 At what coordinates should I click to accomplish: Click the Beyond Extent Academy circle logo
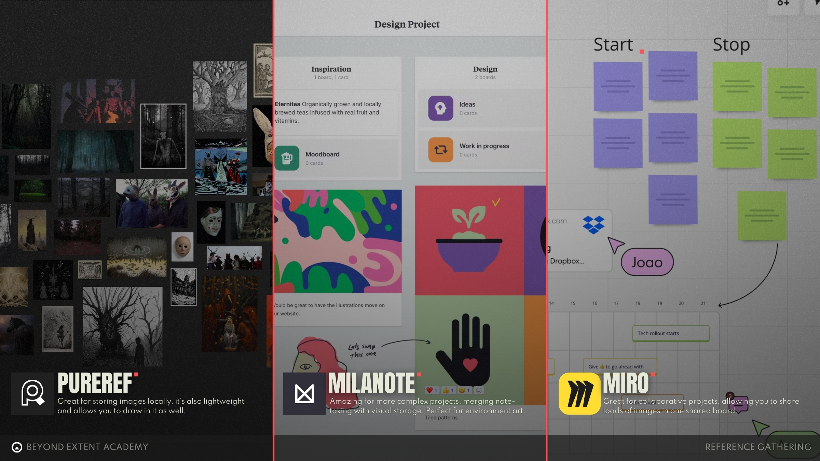17,447
